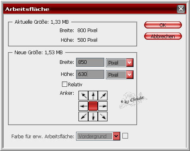Click the 'Neue Größe: 1,53 MB' label
The width and height of the screenshot is (190, 151).
(39, 53)
